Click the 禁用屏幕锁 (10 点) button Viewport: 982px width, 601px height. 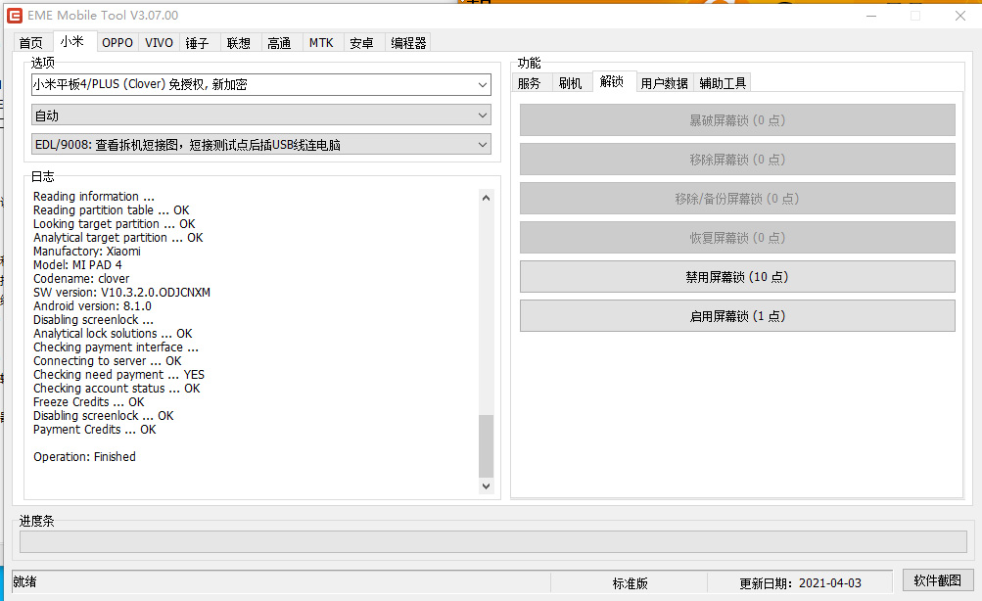pyautogui.click(x=737, y=277)
